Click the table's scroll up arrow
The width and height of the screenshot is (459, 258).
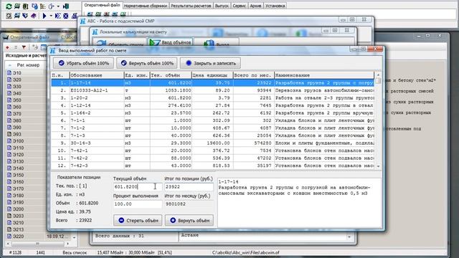coord(378,75)
